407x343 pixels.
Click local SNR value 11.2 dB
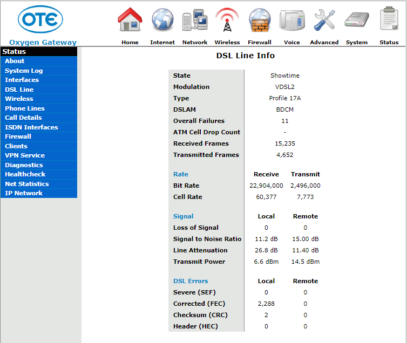coord(266,239)
